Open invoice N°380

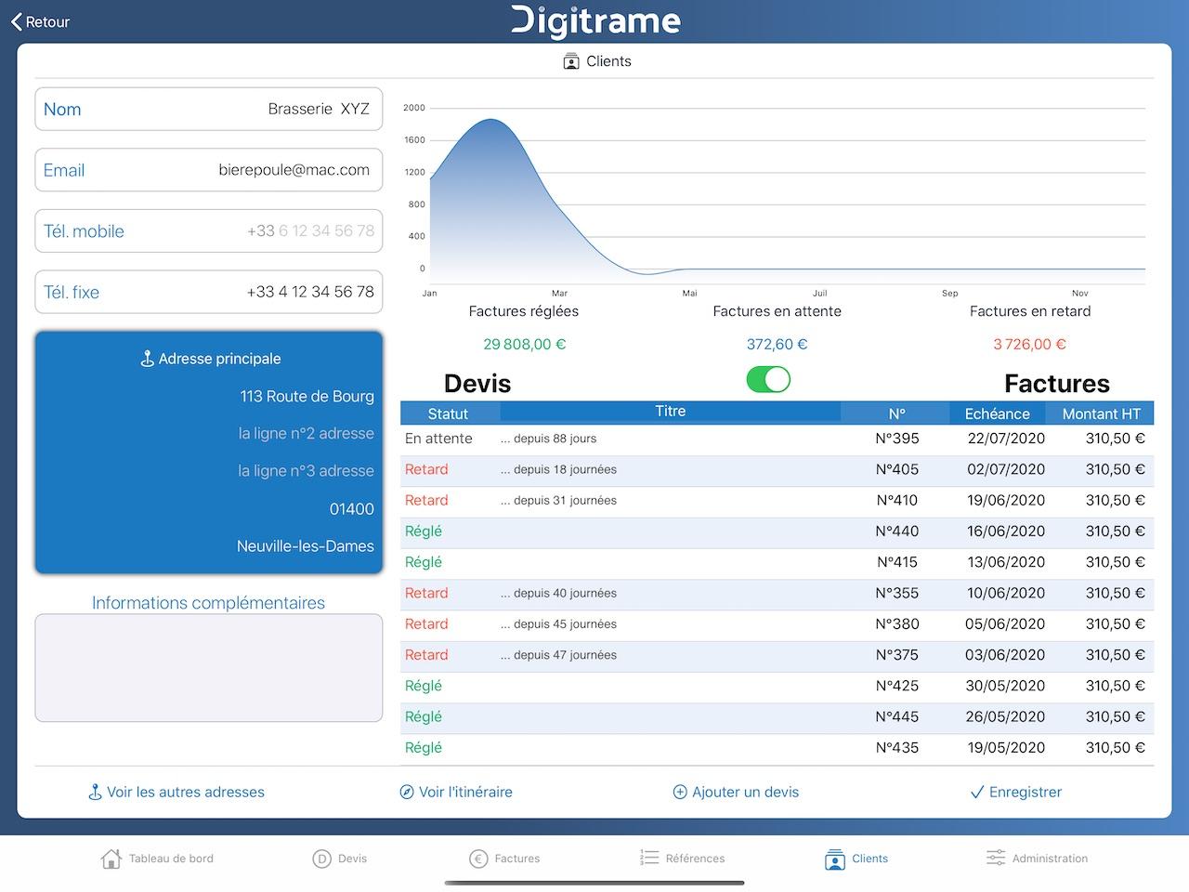pyautogui.click(x=777, y=624)
